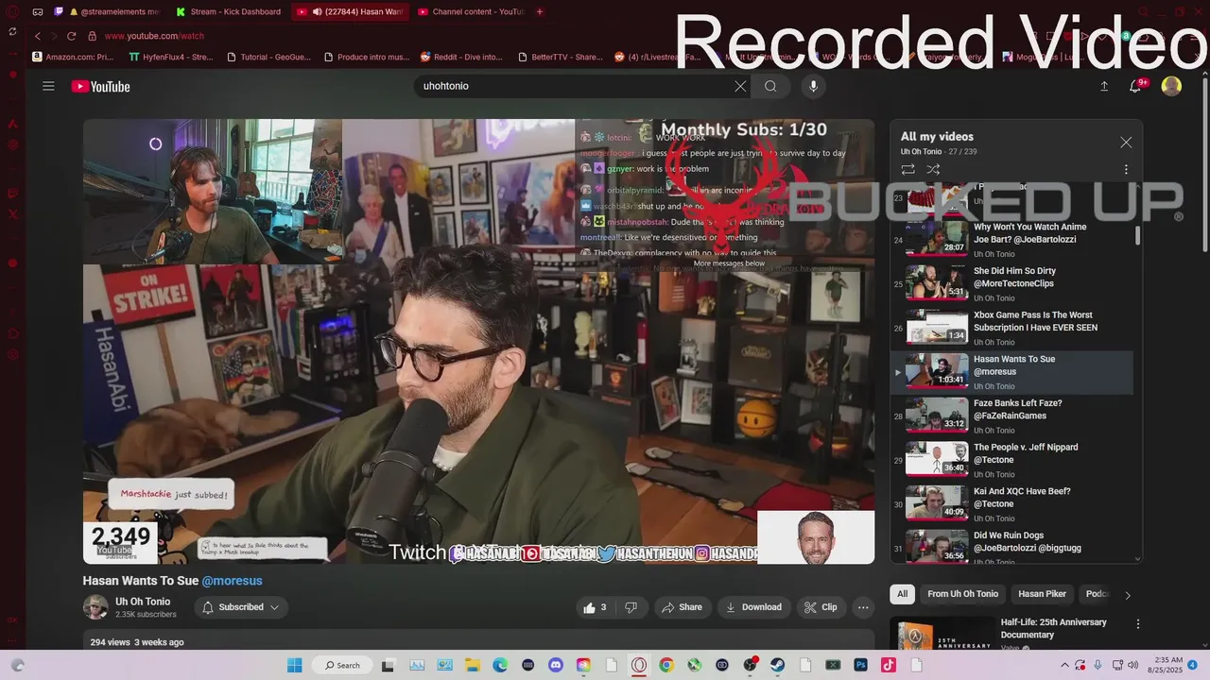This screenshot has width=1210, height=680.
Task: Reload the page with refresh icon
Action: click(71, 36)
